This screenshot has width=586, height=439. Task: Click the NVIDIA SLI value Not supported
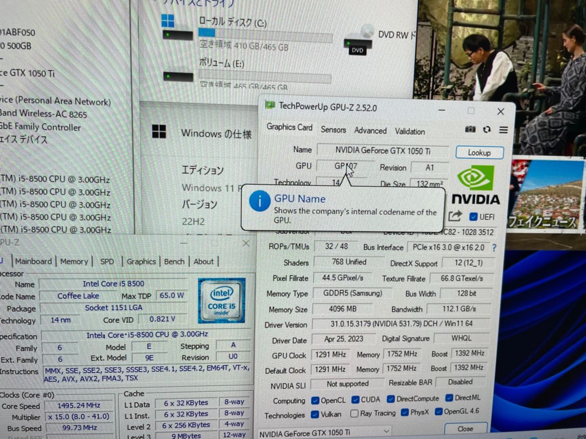348,384
